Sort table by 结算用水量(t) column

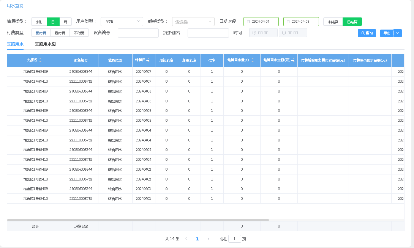[x=253, y=60]
